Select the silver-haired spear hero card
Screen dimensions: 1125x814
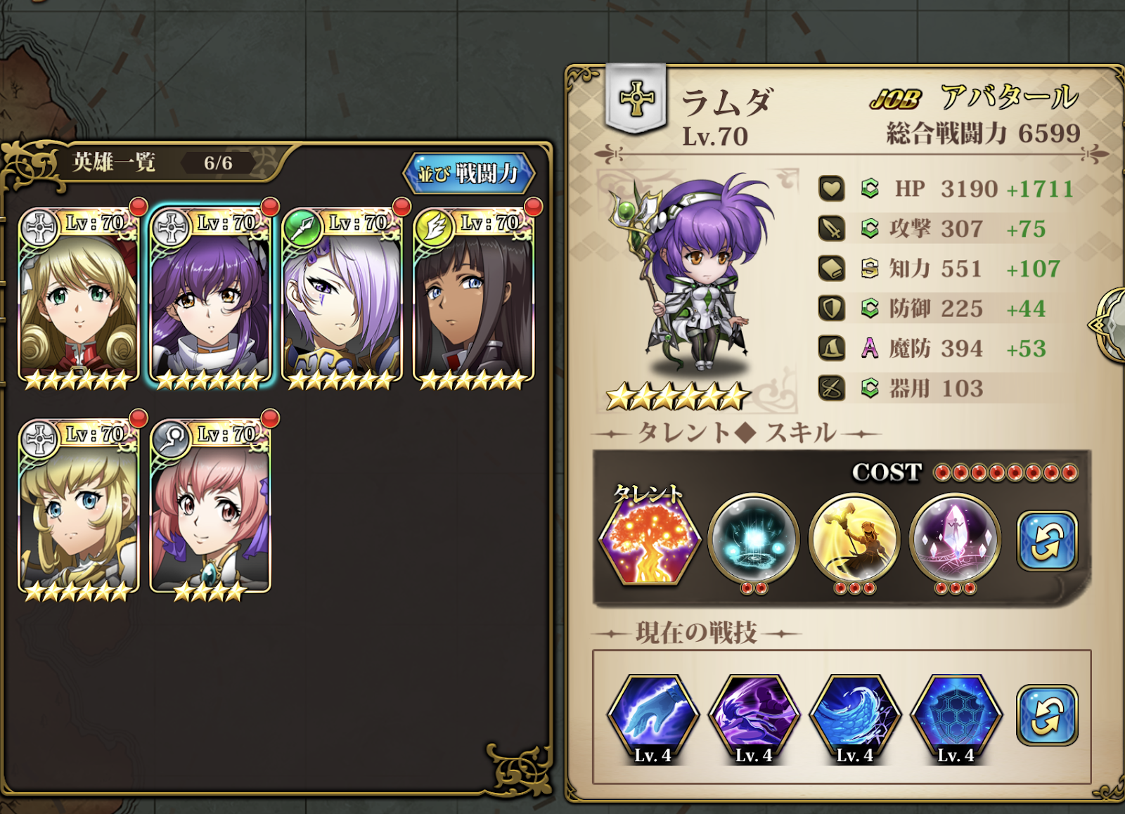(x=343, y=295)
